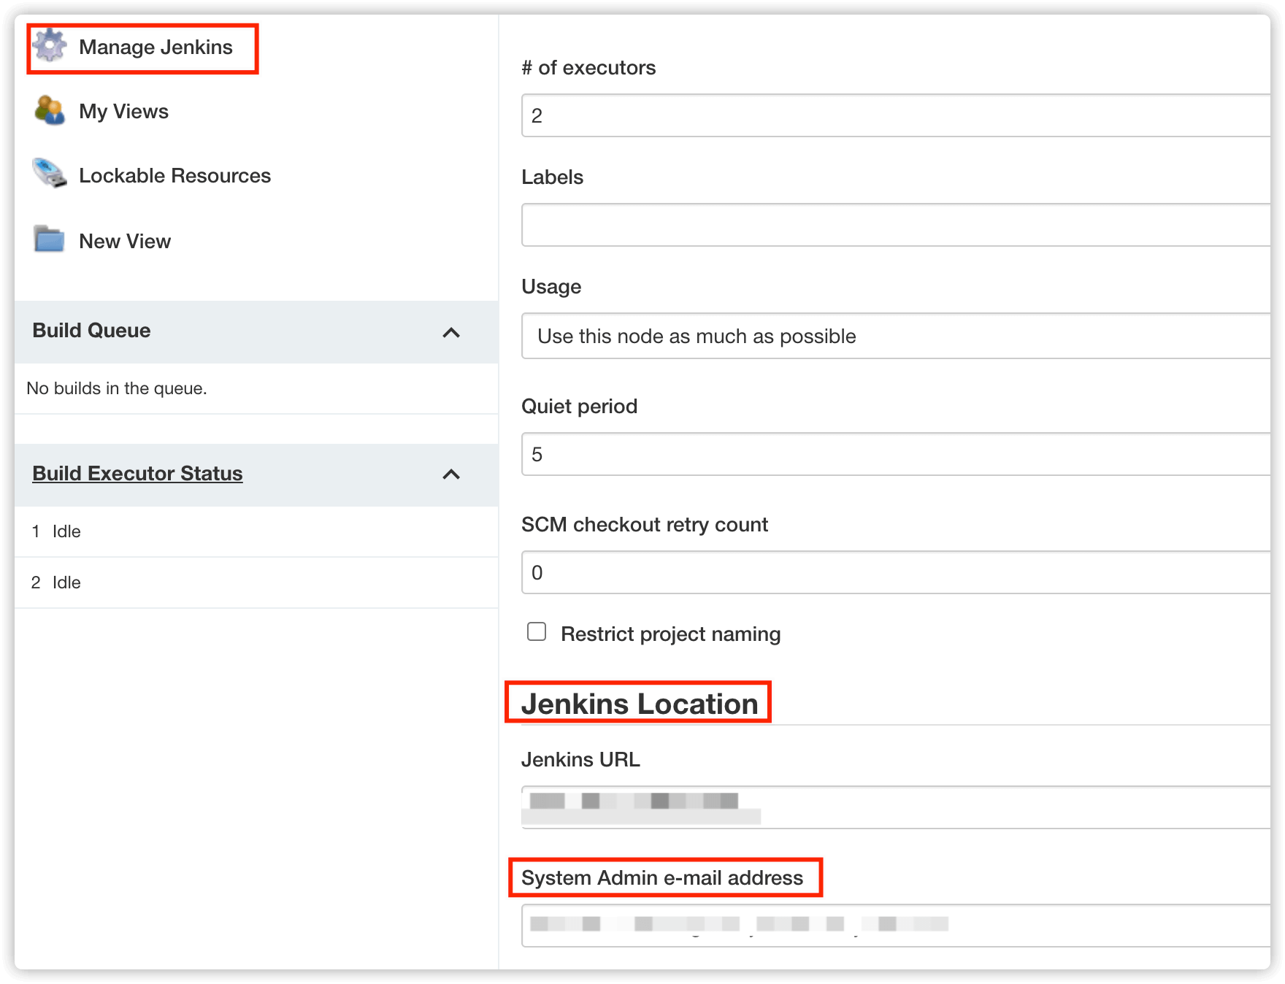Click the My Views people icon
Viewport: 1285px width, 984px height.
click(50, 110)
